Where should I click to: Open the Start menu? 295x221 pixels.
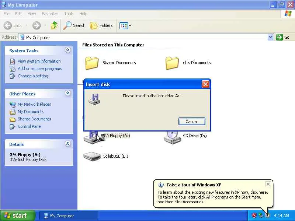18,215
